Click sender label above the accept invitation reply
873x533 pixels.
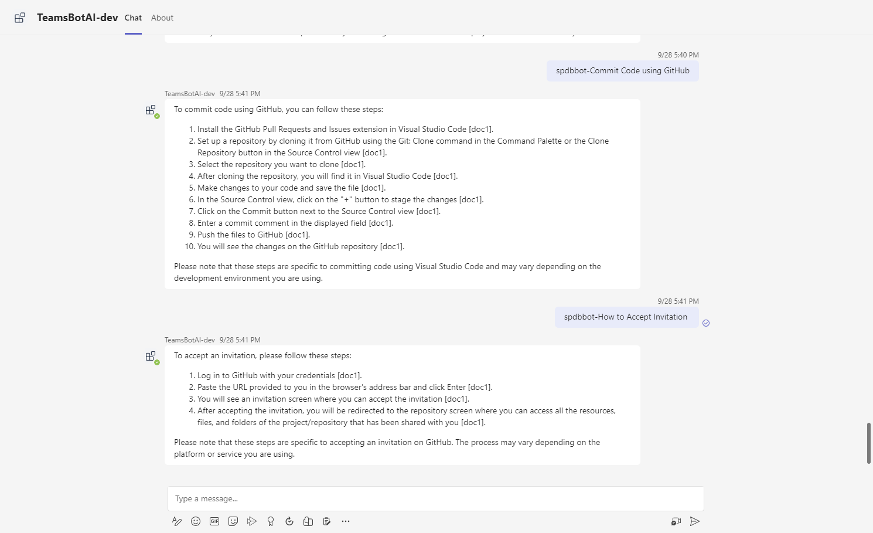(190, 340)
